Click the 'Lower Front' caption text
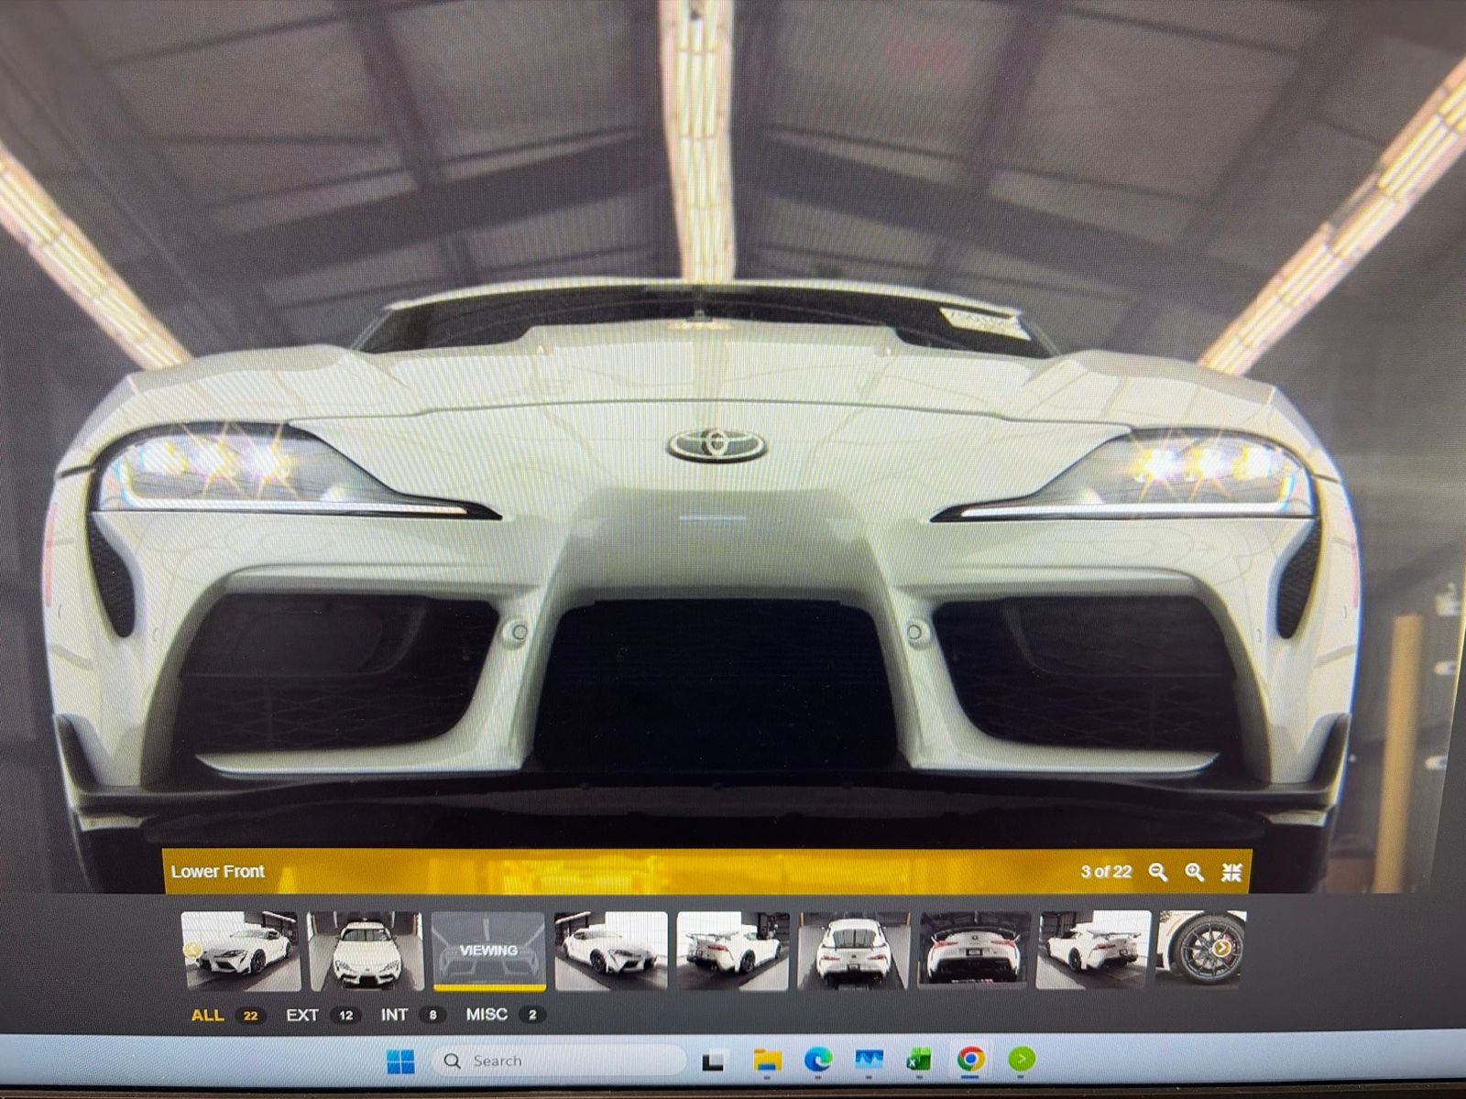1466x1099 pixels. click(x=217, y=872)
